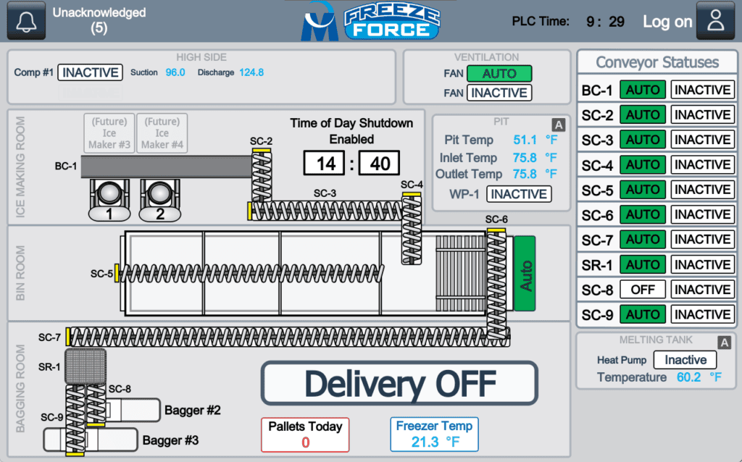Toggle BC-1 AUTO mode
Viewport: 742px width, 462px height.
(643, 90)
